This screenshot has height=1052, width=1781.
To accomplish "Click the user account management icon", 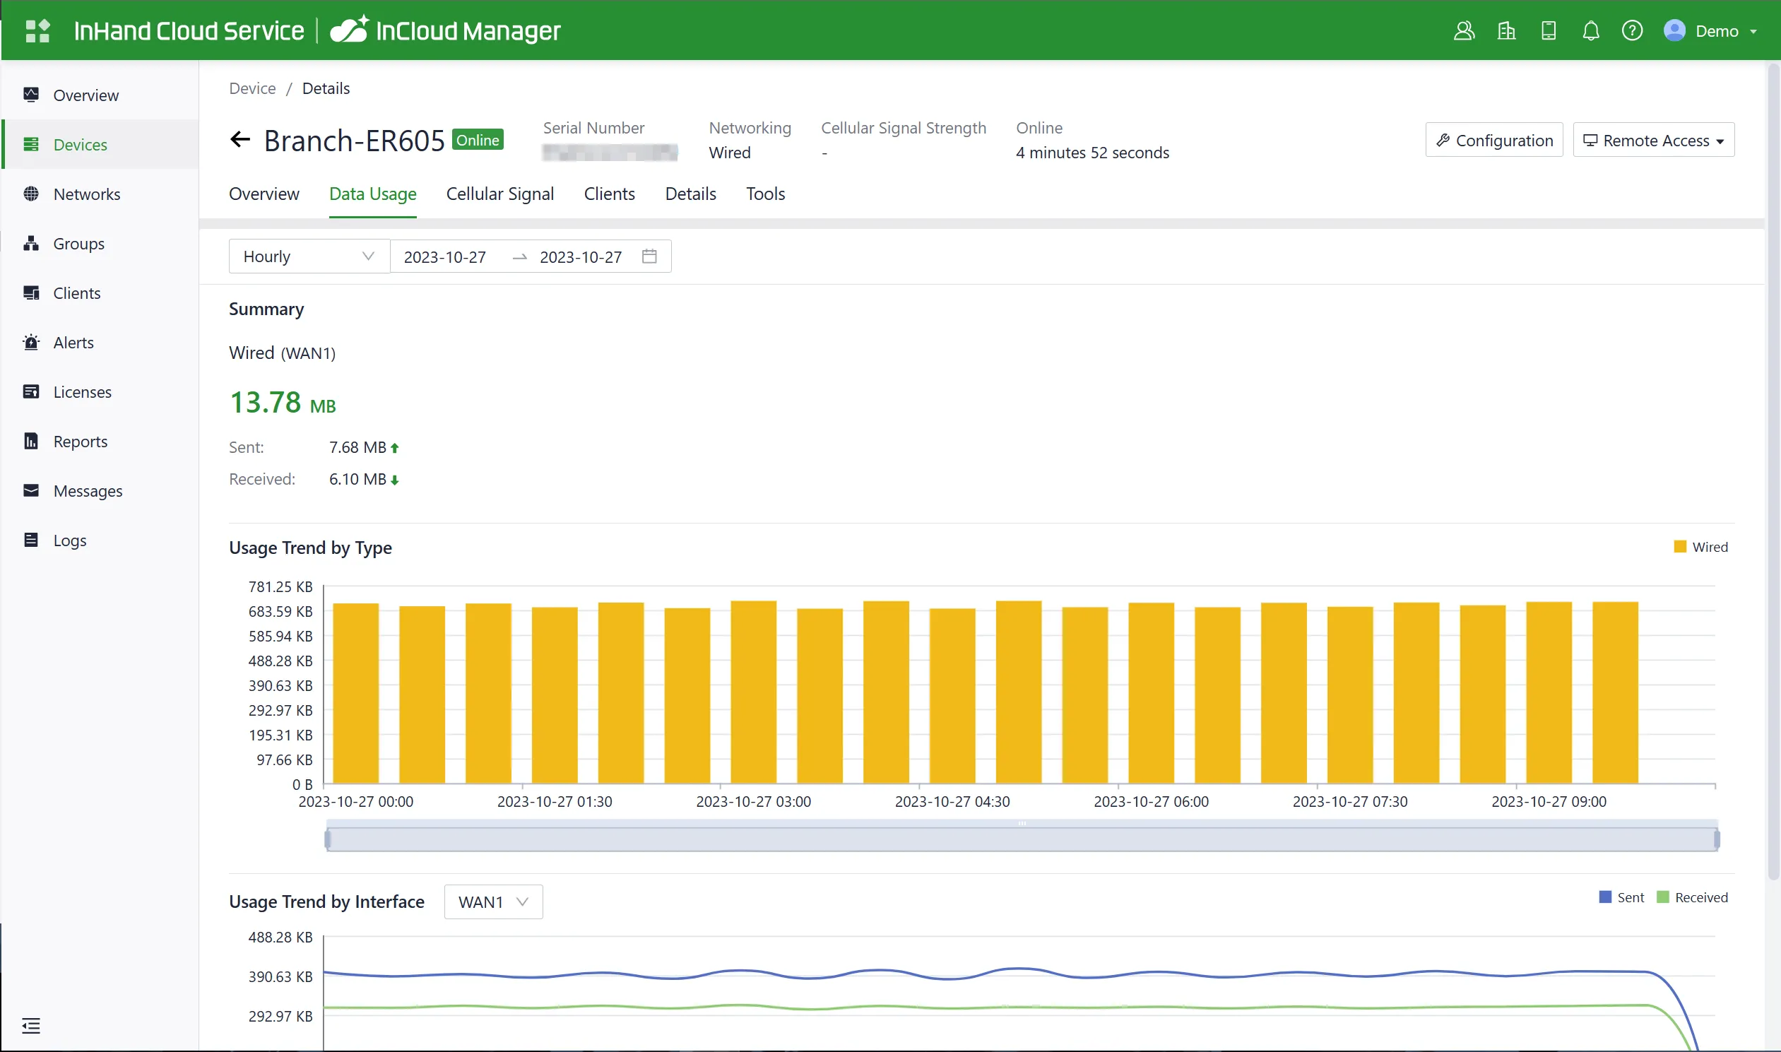I will point(1465,30).
